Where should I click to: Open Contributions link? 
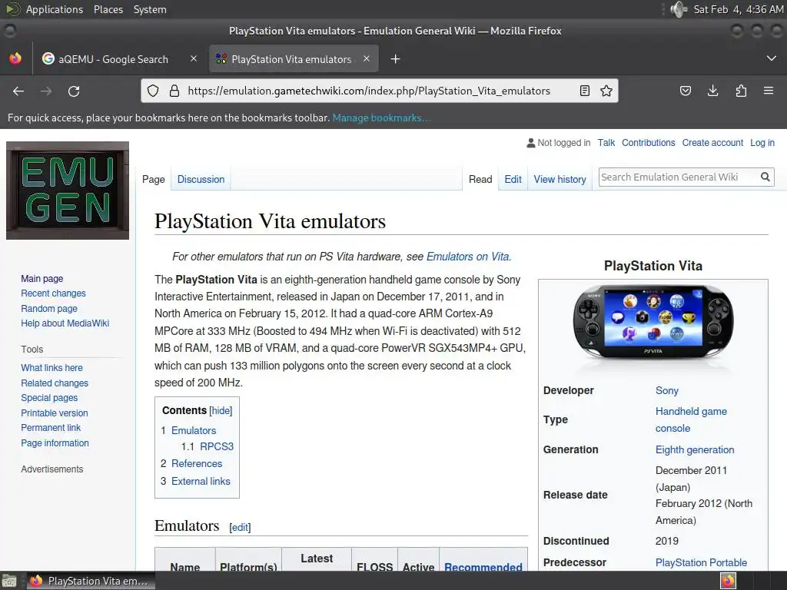649,142
